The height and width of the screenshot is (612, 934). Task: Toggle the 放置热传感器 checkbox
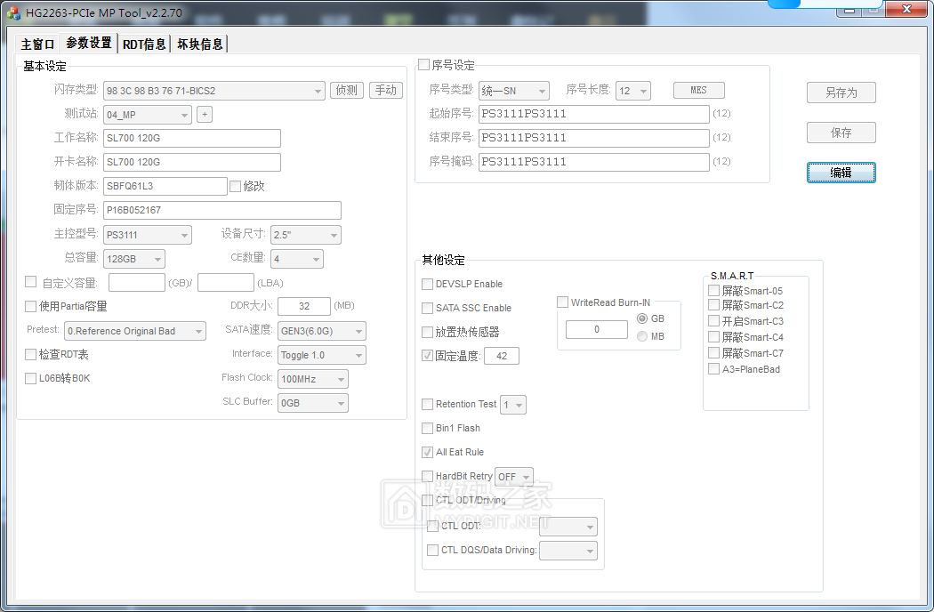click(x=427, y=332)
